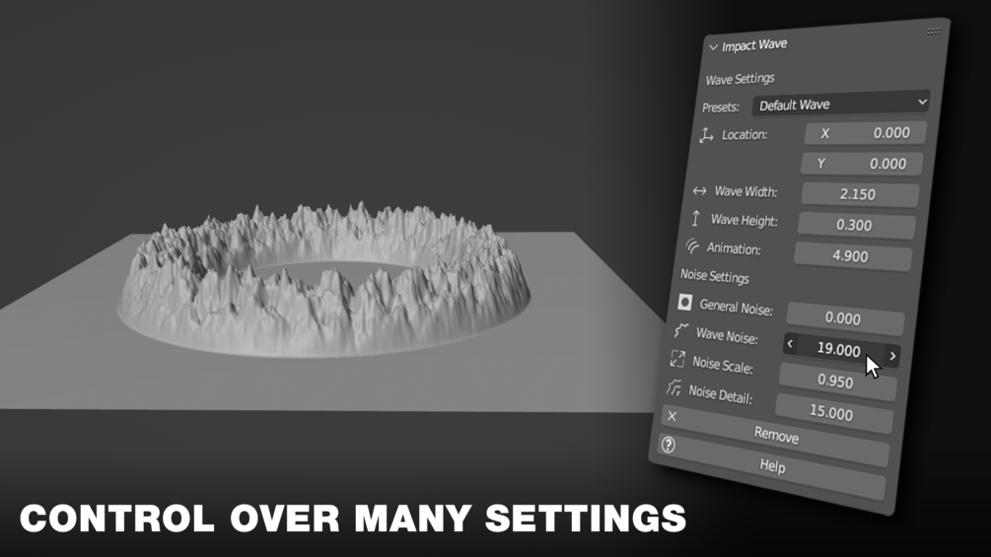Click the Wave Height 0.300 field

coord(856,226)
